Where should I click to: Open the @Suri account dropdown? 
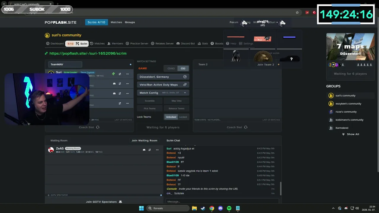(x=272, y=22)
